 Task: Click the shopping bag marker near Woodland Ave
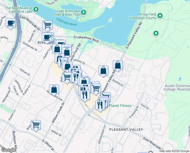(54, 90)
